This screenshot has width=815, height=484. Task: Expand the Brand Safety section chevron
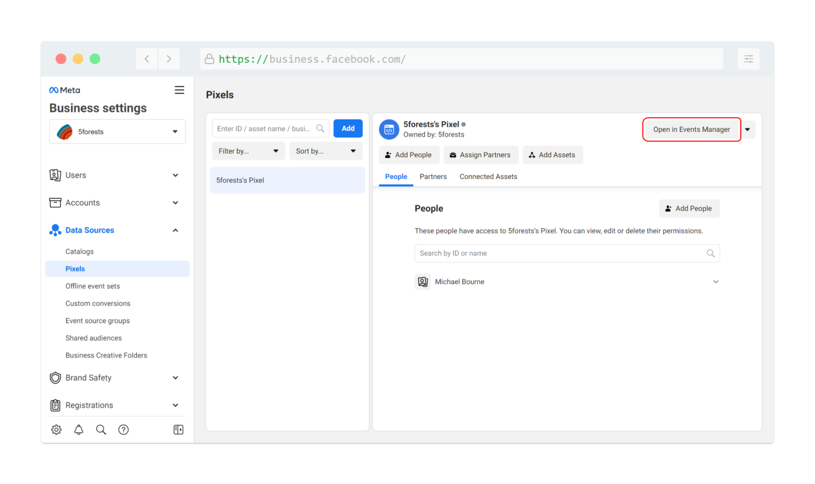coord(175,378)
